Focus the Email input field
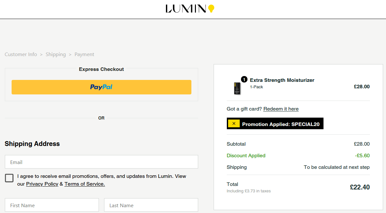 tap(101, 162)
